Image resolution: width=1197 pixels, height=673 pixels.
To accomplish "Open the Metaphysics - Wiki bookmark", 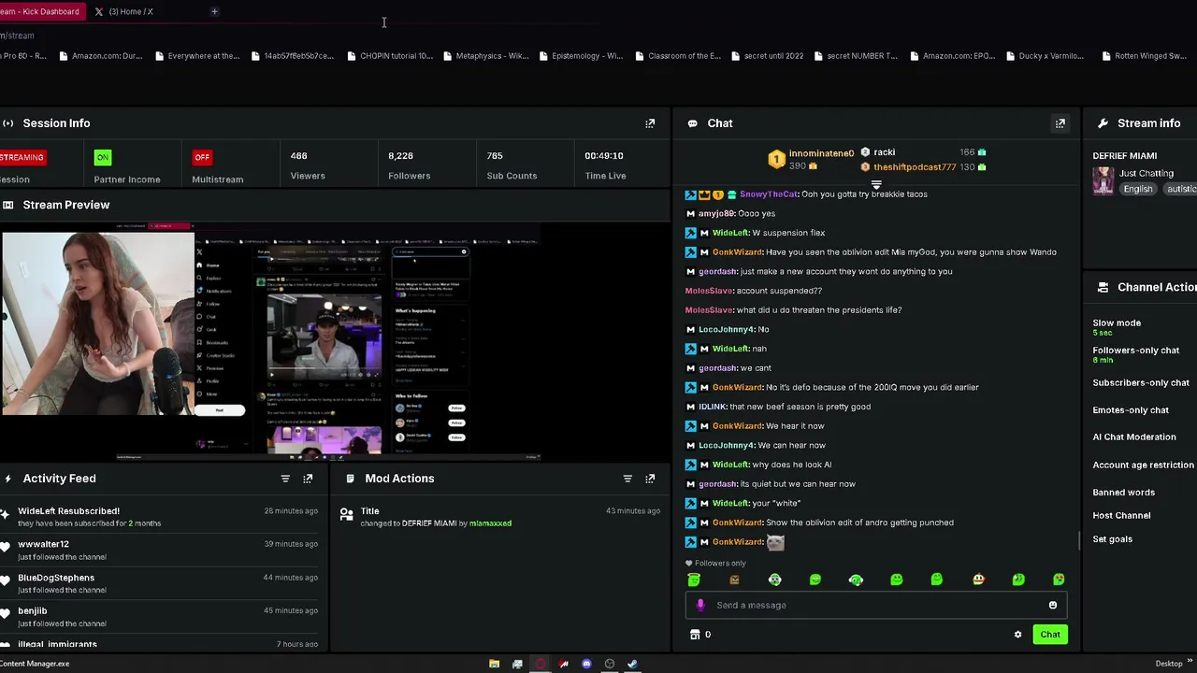I will pos(485,56).
